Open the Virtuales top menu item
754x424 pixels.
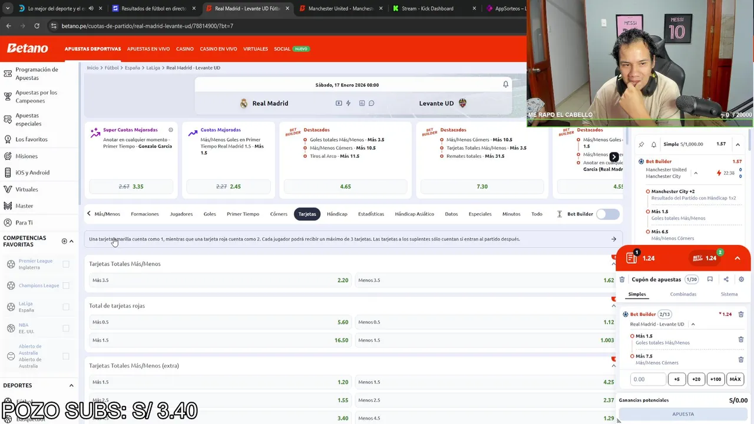[256, 49]
